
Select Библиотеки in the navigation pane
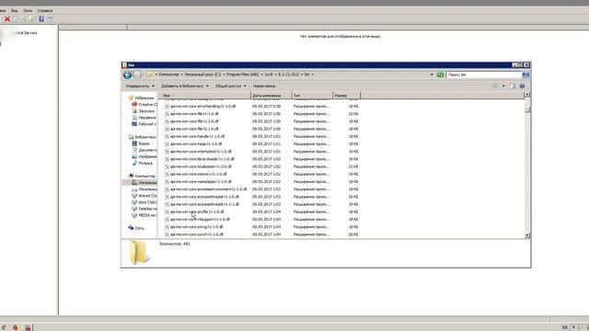click(x=143, y=137)
